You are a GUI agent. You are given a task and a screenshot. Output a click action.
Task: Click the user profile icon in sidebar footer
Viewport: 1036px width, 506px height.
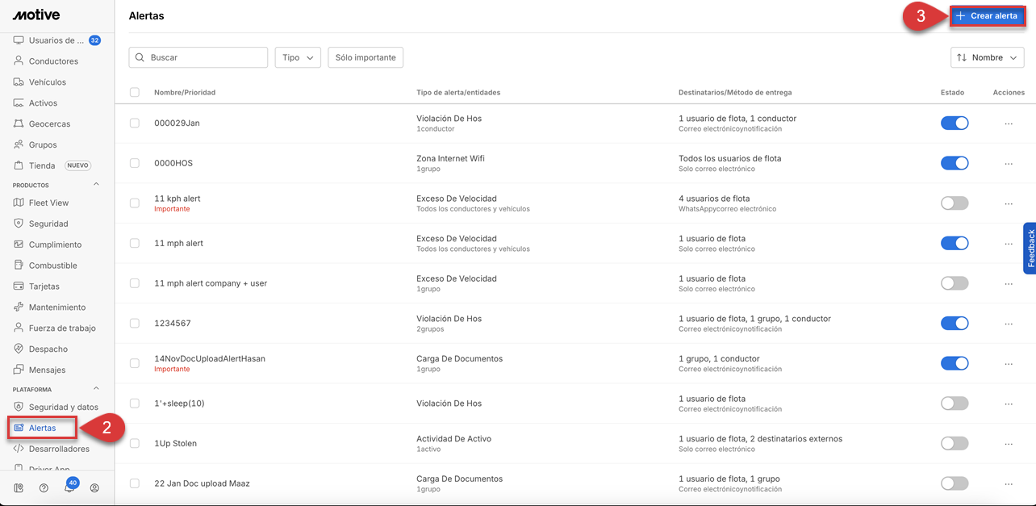(94, 488)
